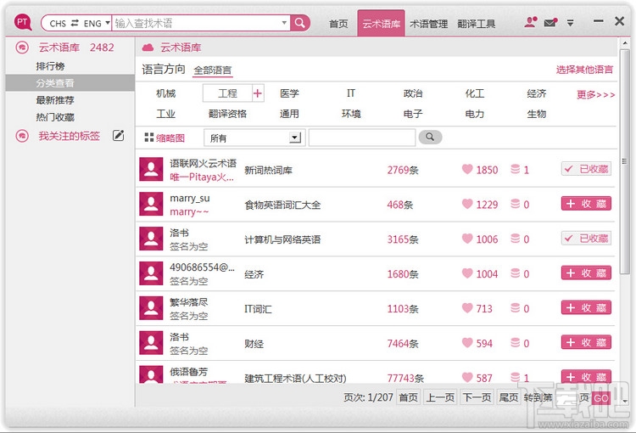Toggle 已收藏 for 新词热词库
The width and height of the screenshot is (636, 433).
click(x=586, y=169)
